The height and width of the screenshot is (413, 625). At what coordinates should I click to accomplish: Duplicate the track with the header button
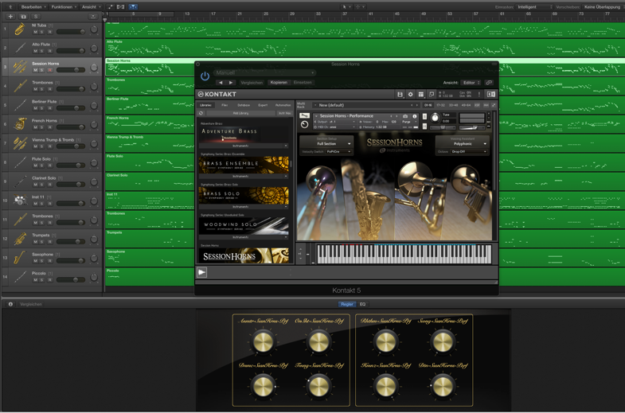(24, 17)
